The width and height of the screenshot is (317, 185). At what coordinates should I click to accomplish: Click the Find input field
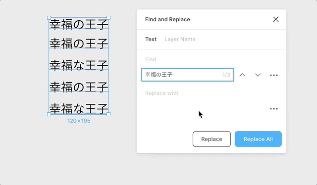188,75
